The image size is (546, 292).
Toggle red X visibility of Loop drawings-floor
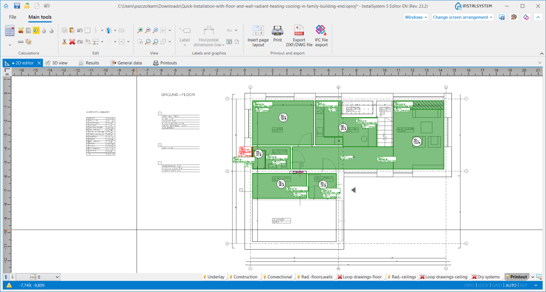(x=340, y=277)
